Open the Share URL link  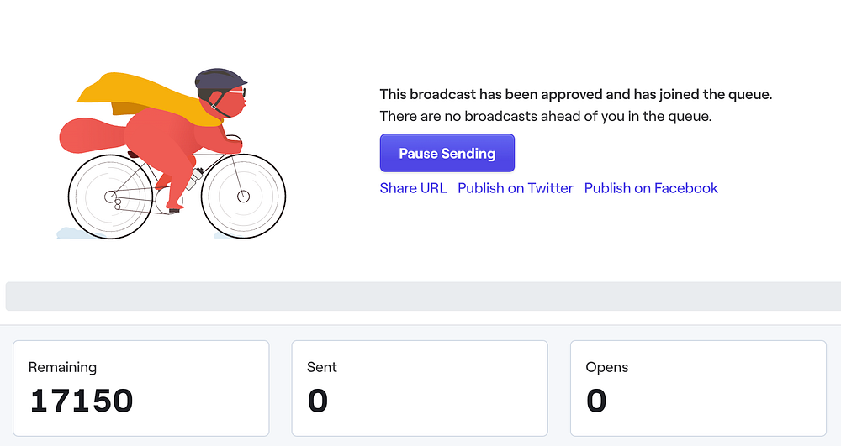[413, 188]
